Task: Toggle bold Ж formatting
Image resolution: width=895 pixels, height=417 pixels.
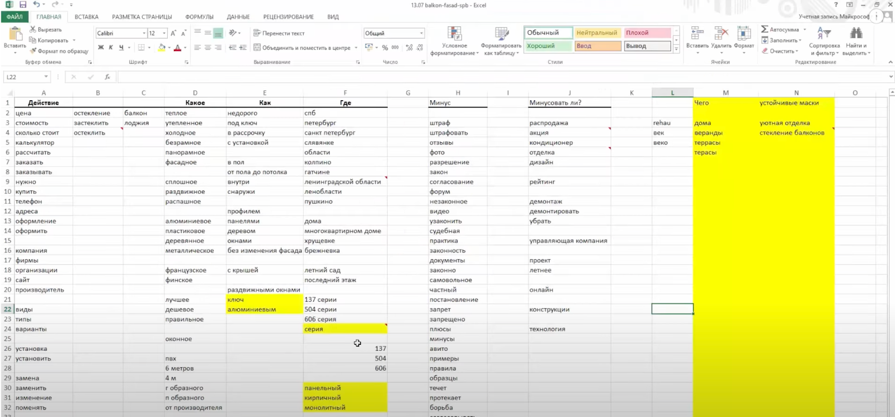Action: point(101,48)
